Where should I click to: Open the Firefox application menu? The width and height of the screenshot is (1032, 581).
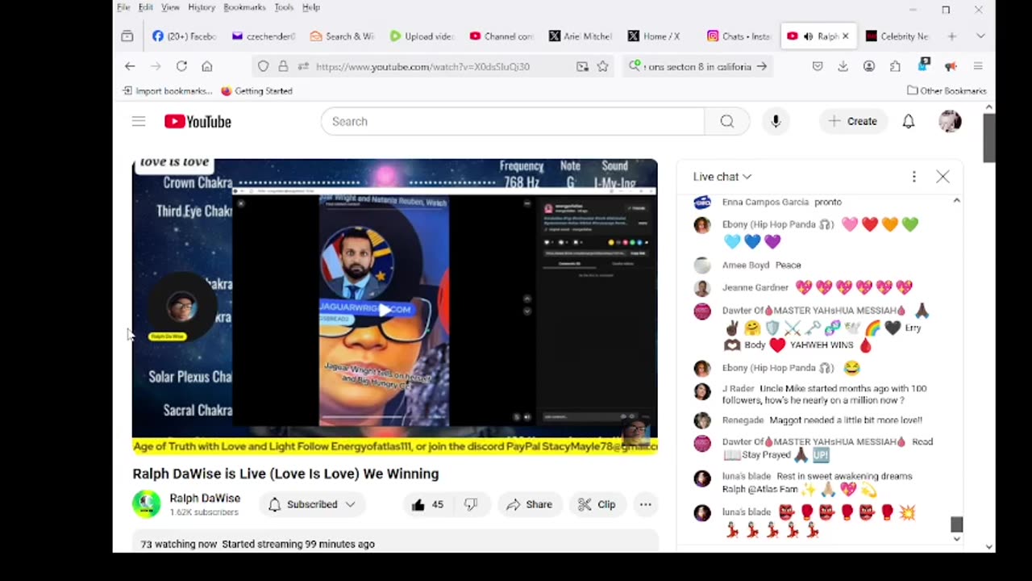pos(978,66)
